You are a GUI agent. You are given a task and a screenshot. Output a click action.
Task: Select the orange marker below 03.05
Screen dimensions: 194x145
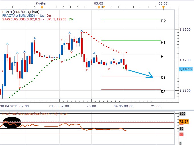(99, 8)
